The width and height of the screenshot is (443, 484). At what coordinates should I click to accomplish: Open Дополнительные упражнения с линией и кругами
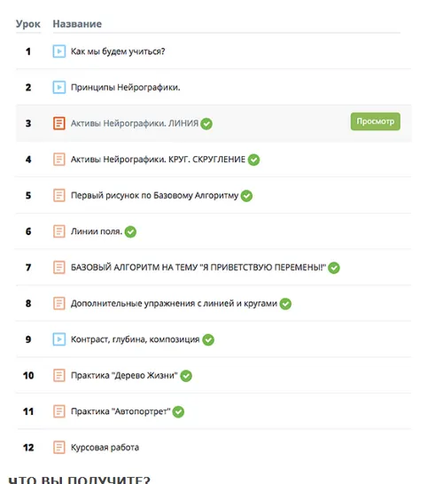point(174,303)
